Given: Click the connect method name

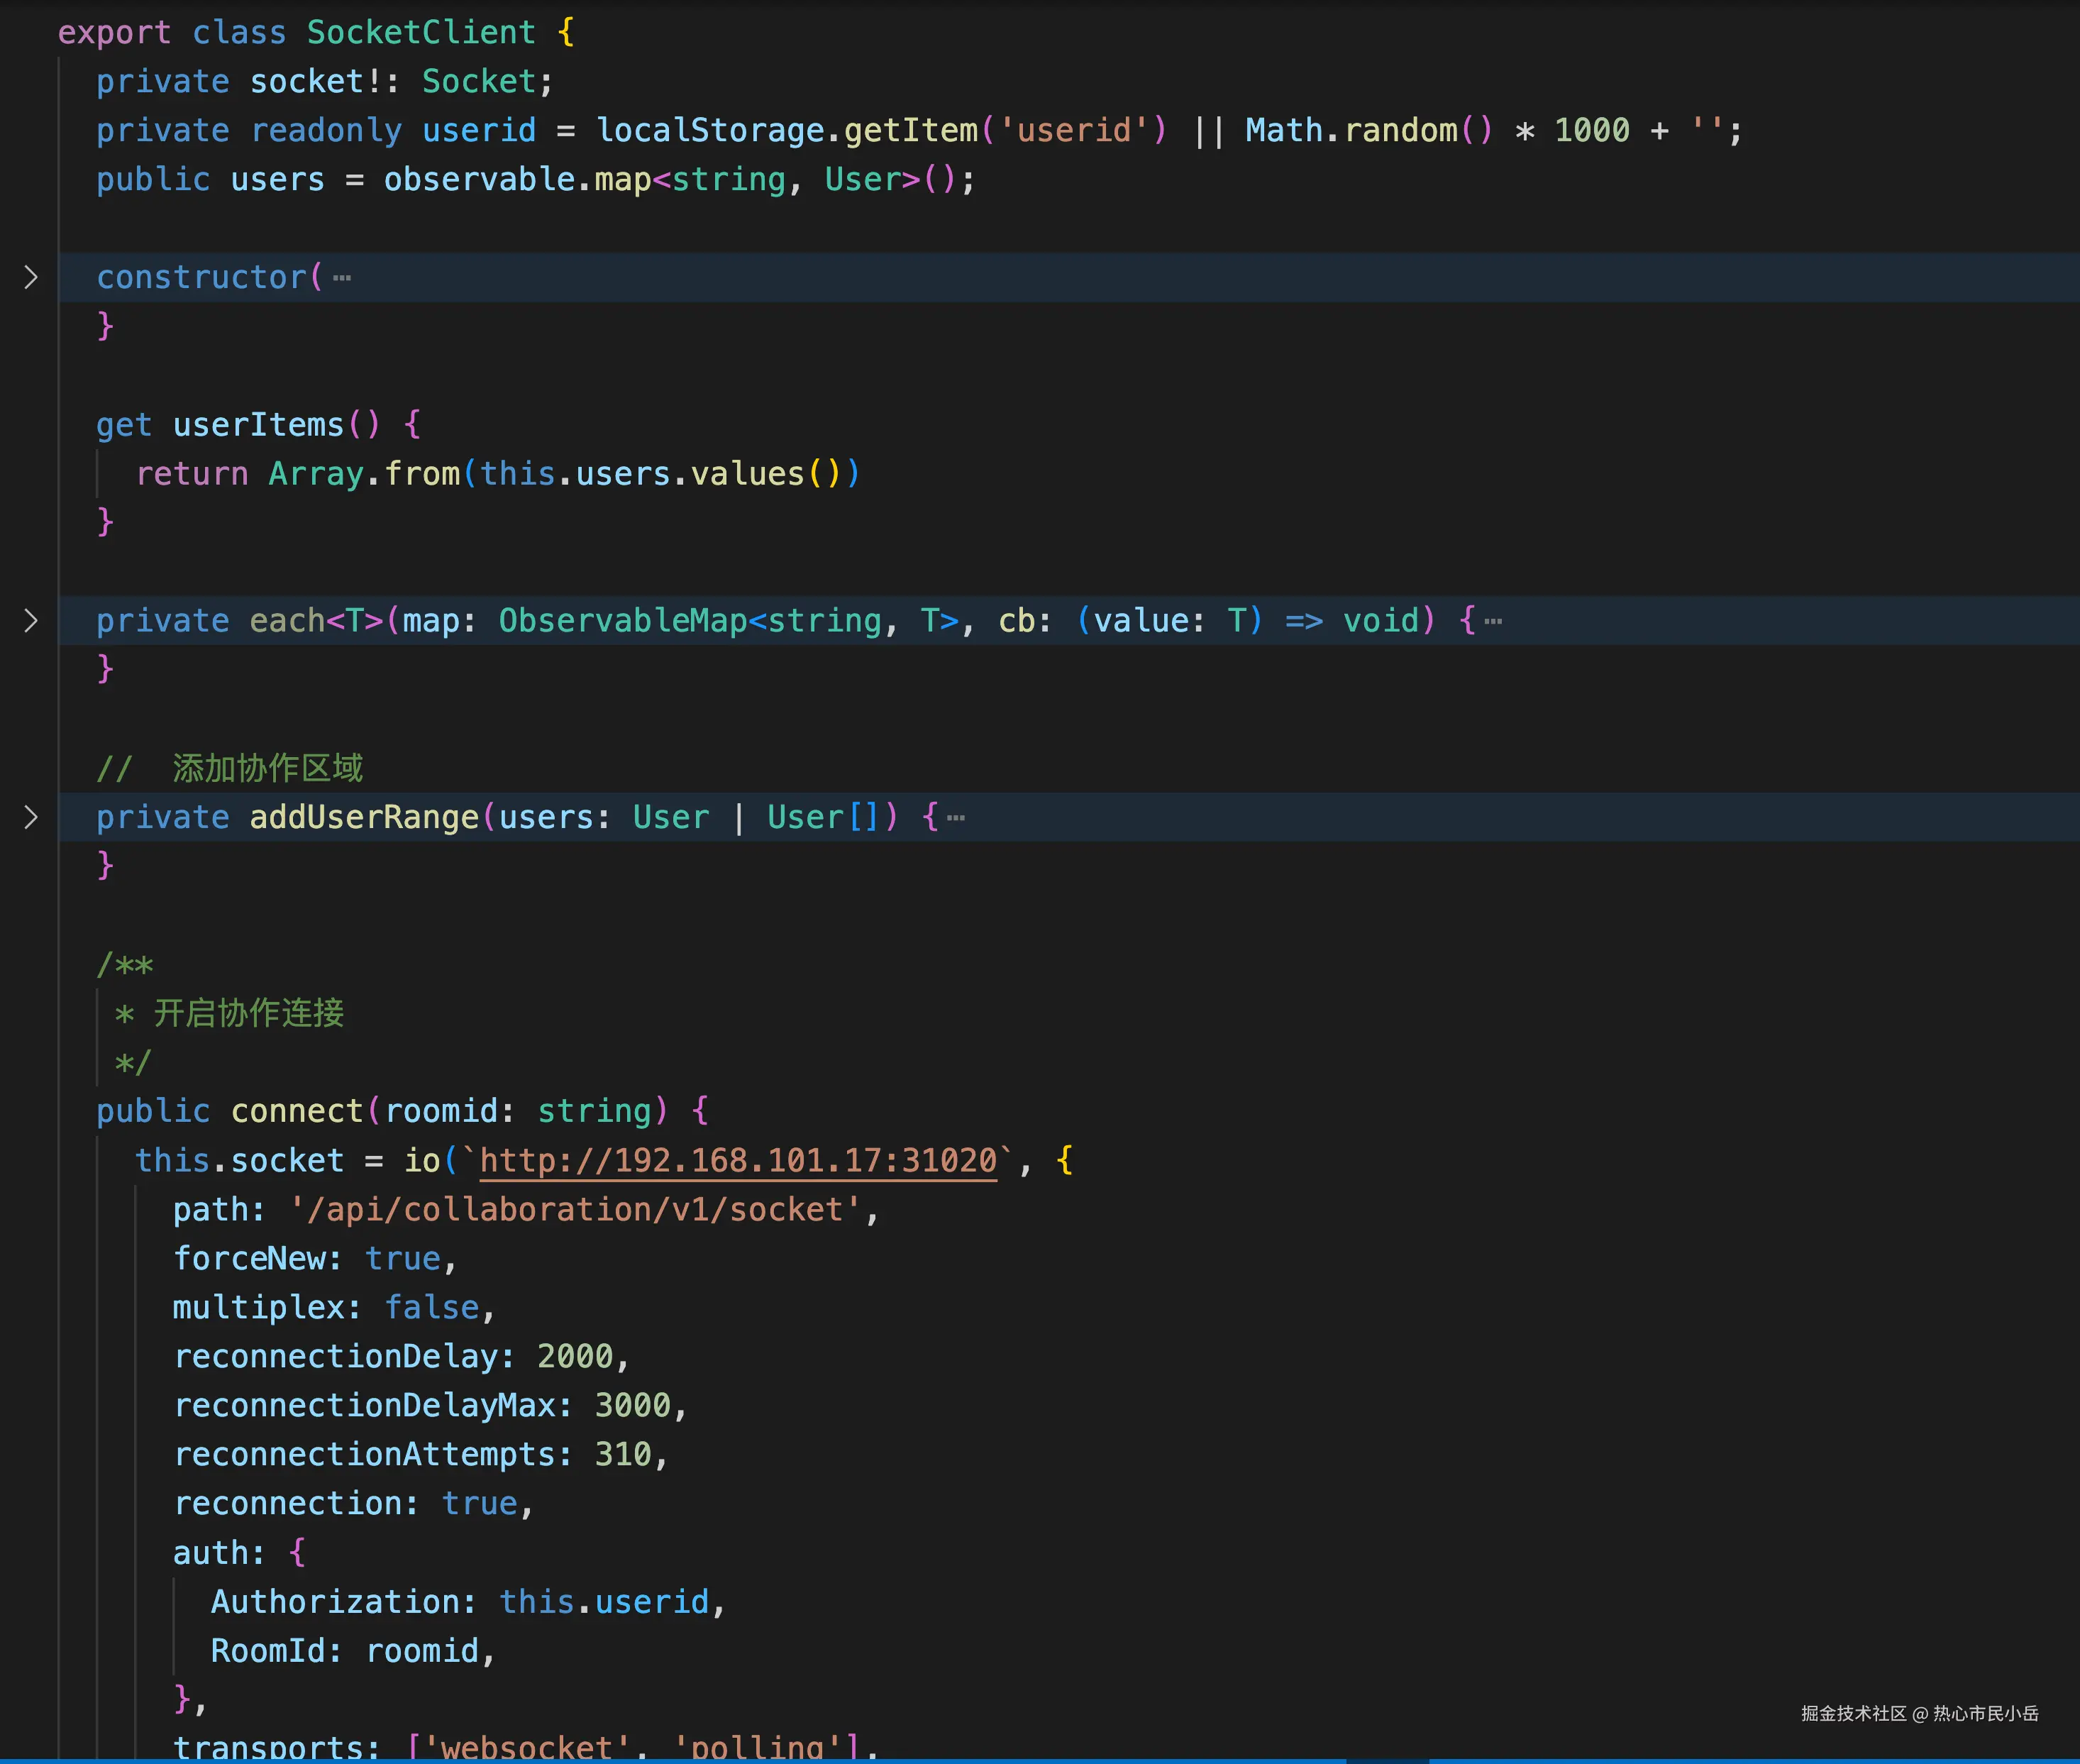Looking at the screenshot, I should [x=297, y=1111].
